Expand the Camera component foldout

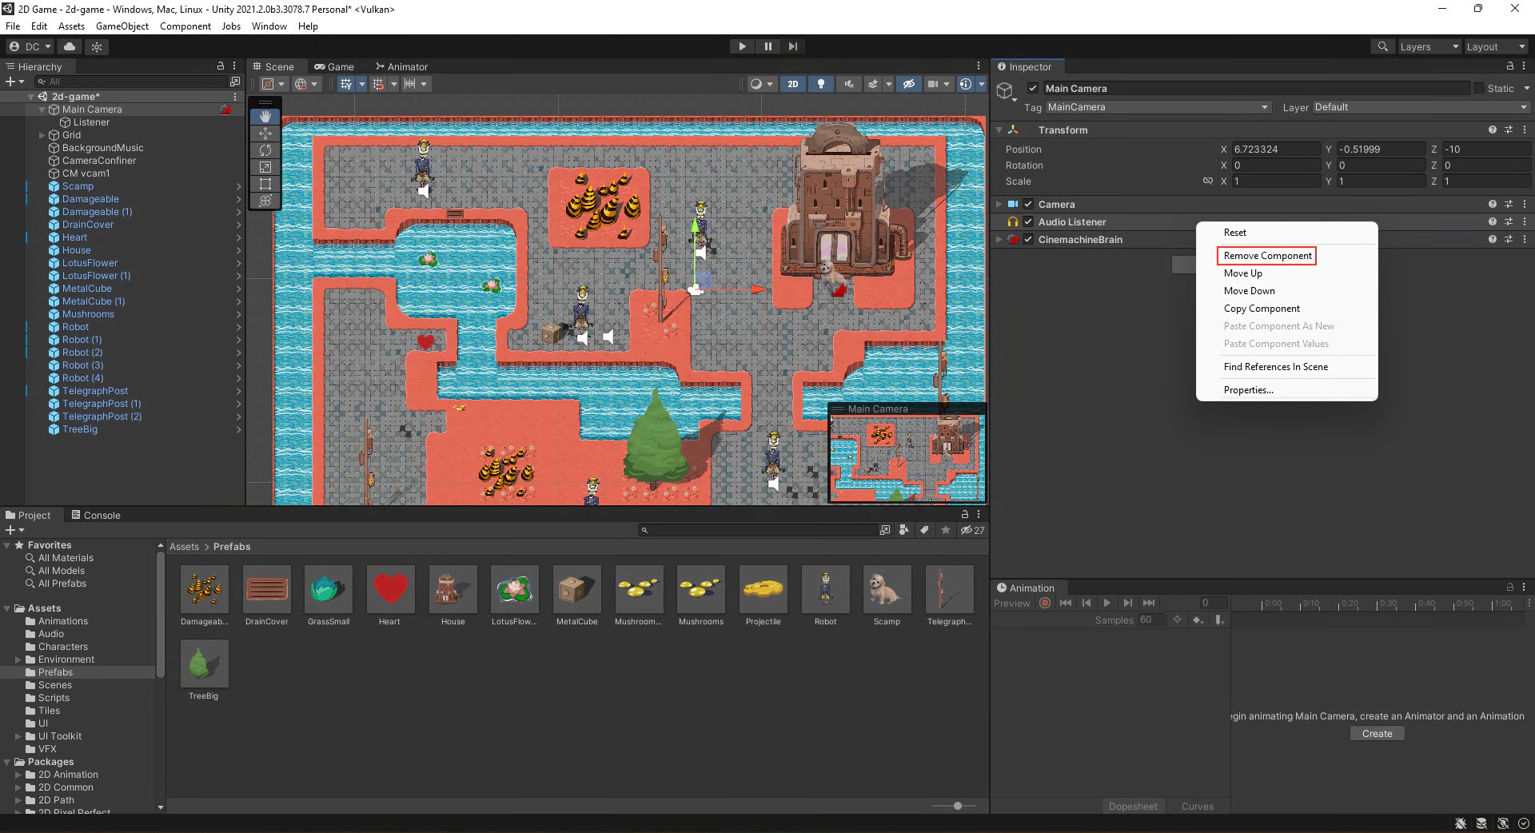point(999,204)
